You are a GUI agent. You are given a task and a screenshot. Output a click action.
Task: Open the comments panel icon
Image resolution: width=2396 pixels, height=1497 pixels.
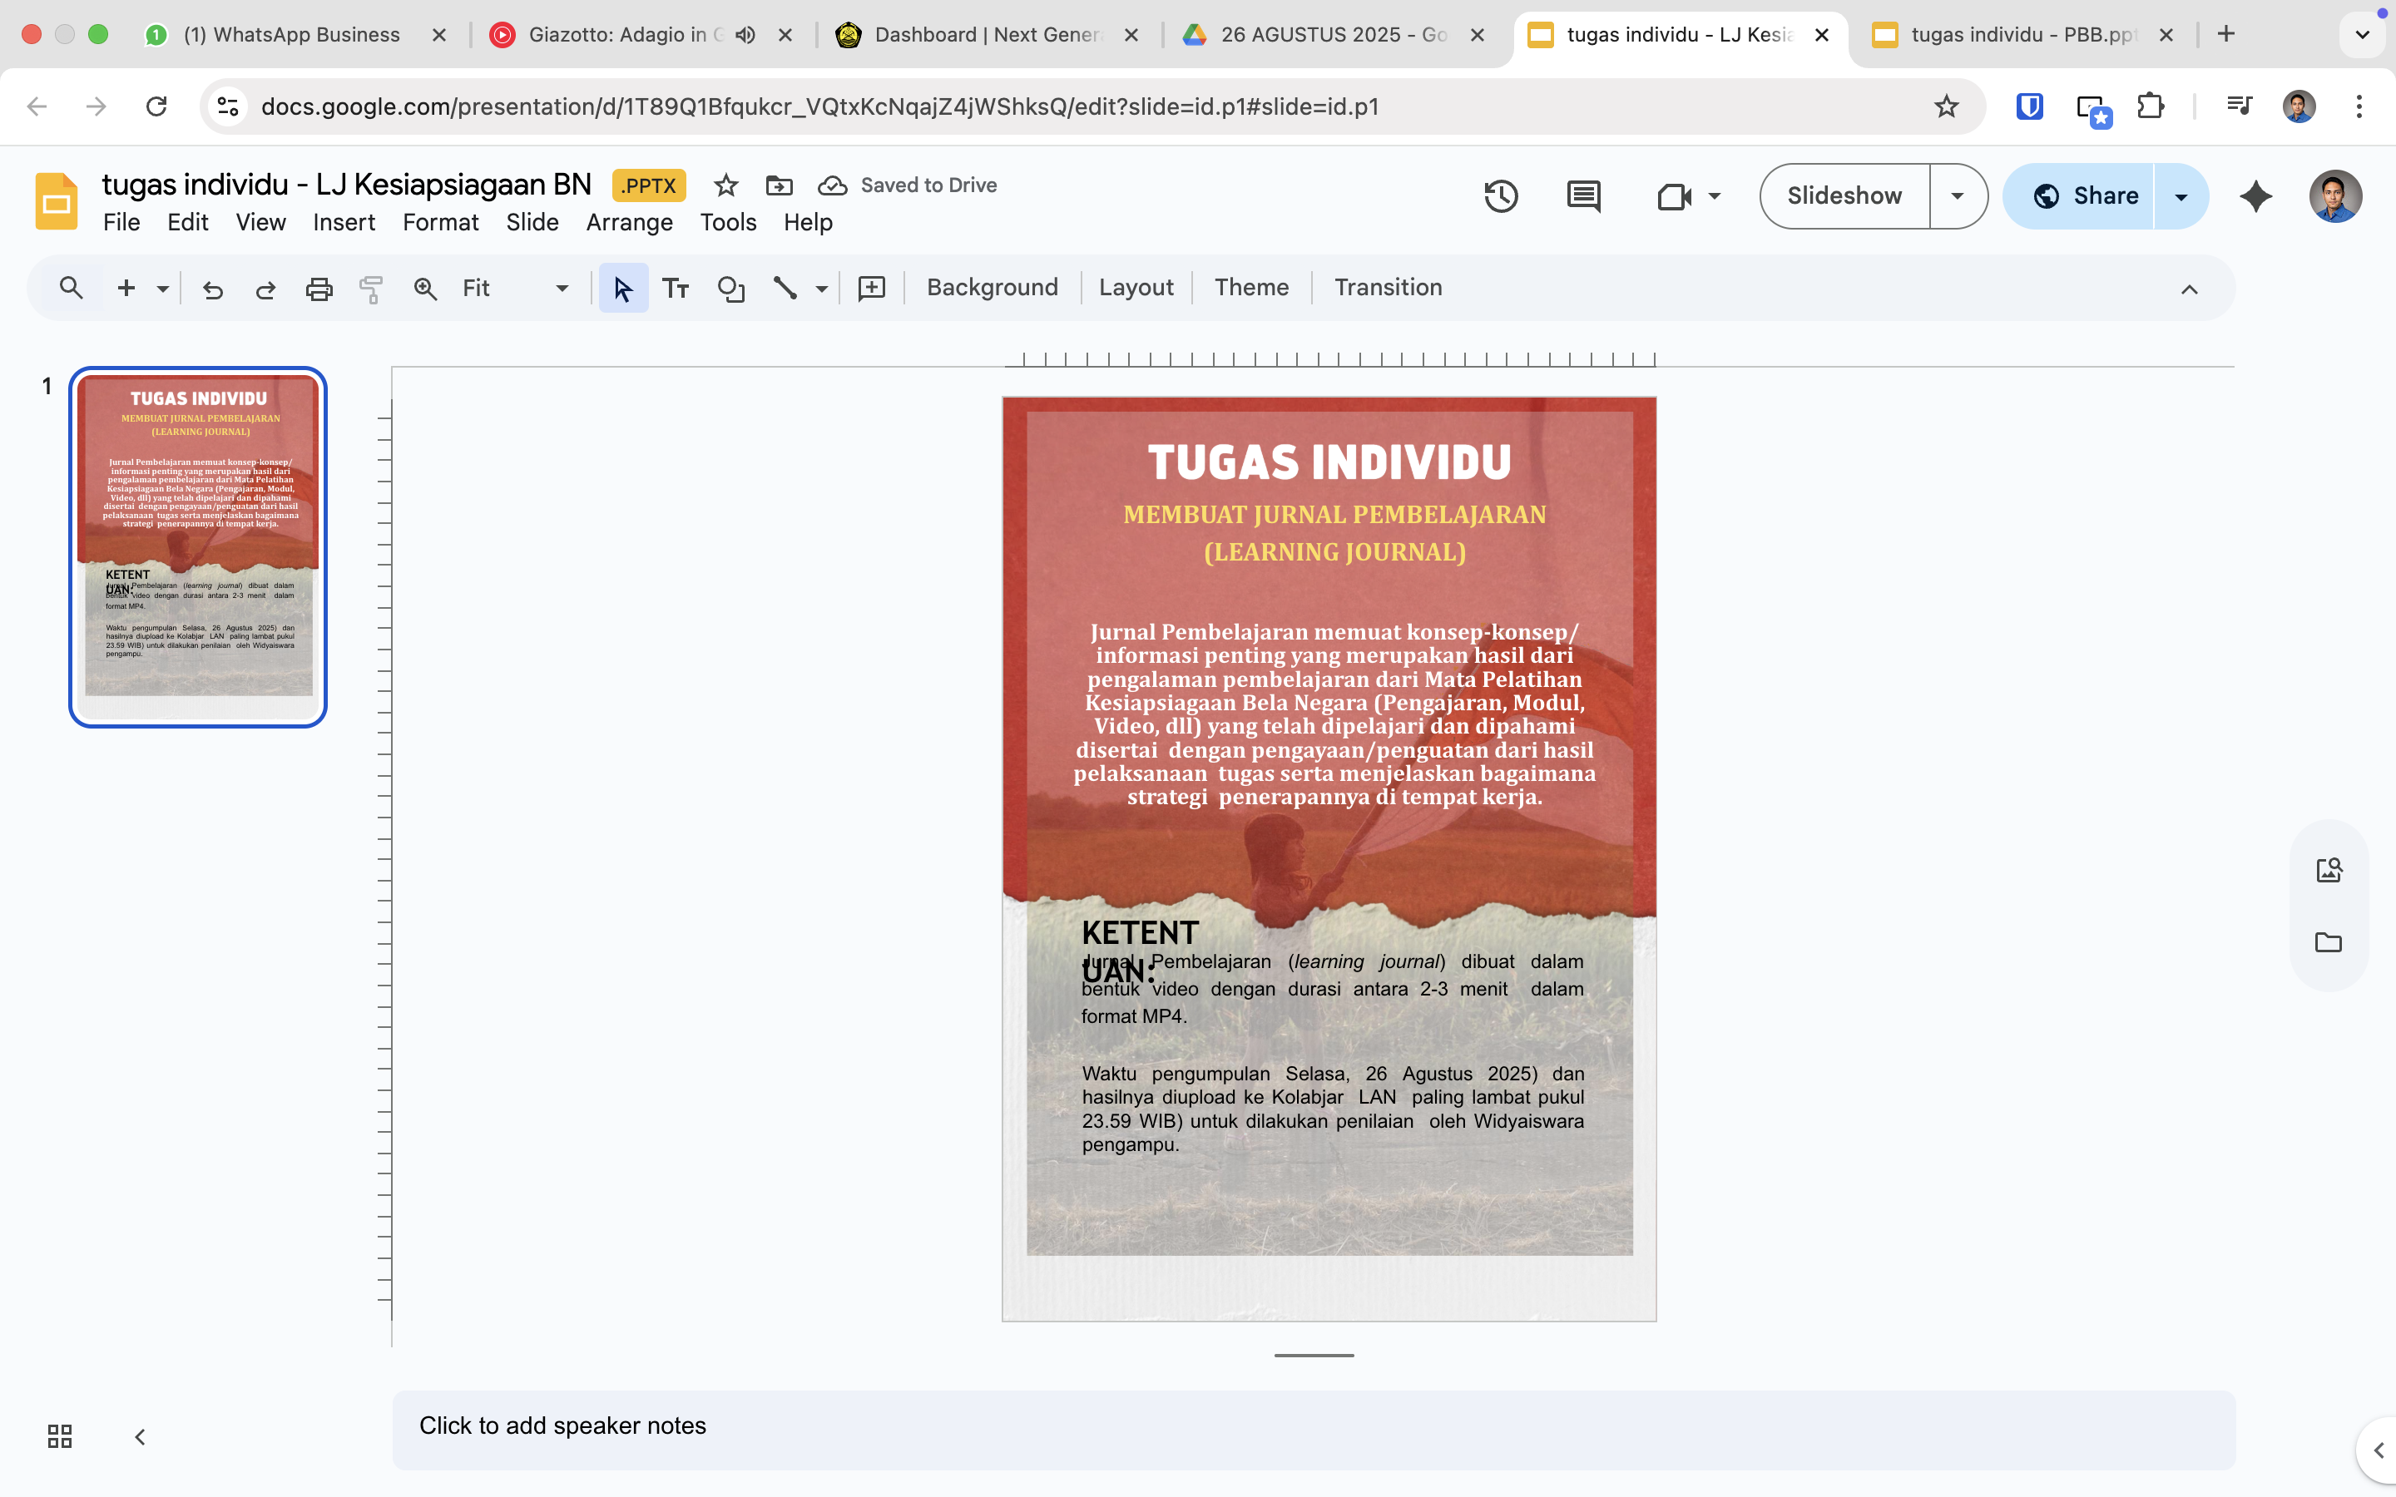[1583, 196]
